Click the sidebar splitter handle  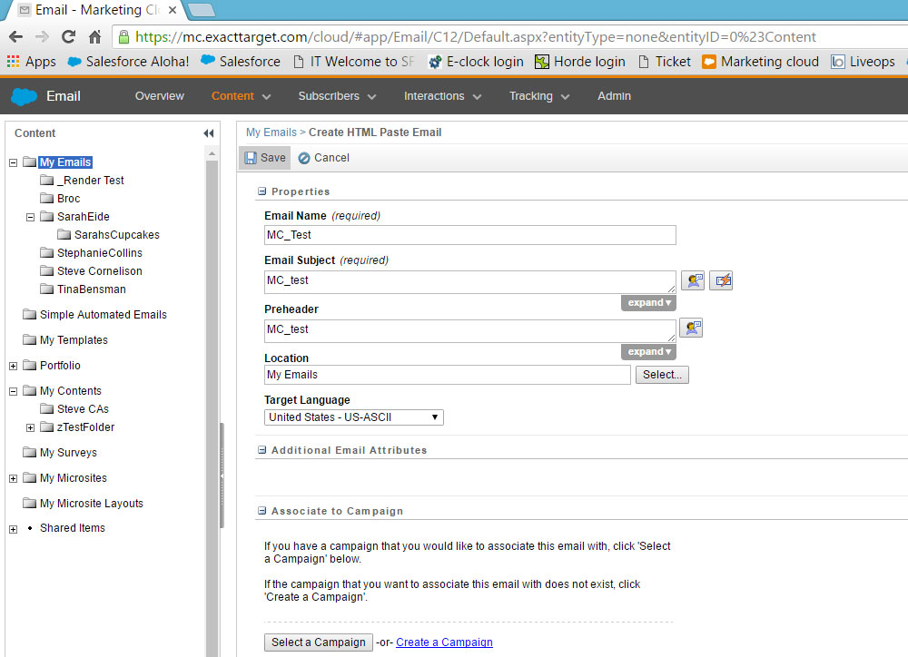(222, 476)
